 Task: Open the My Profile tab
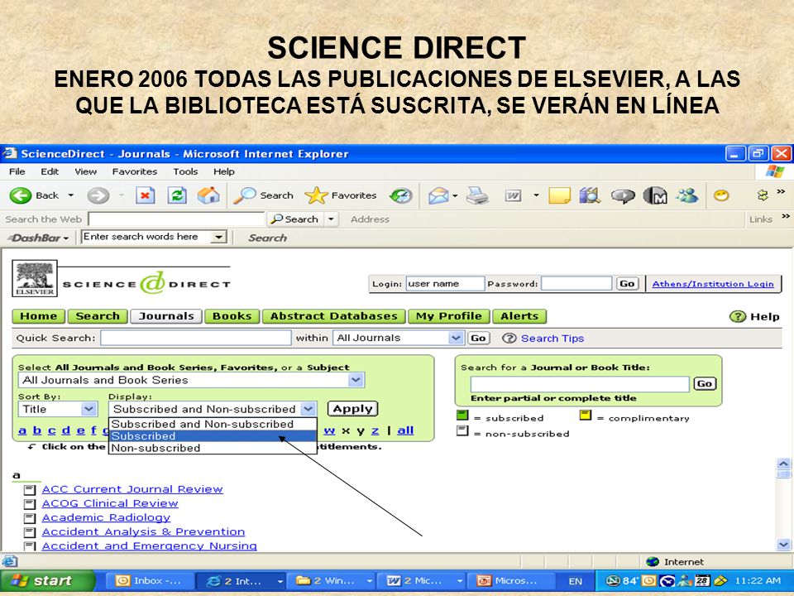[448, 316]
